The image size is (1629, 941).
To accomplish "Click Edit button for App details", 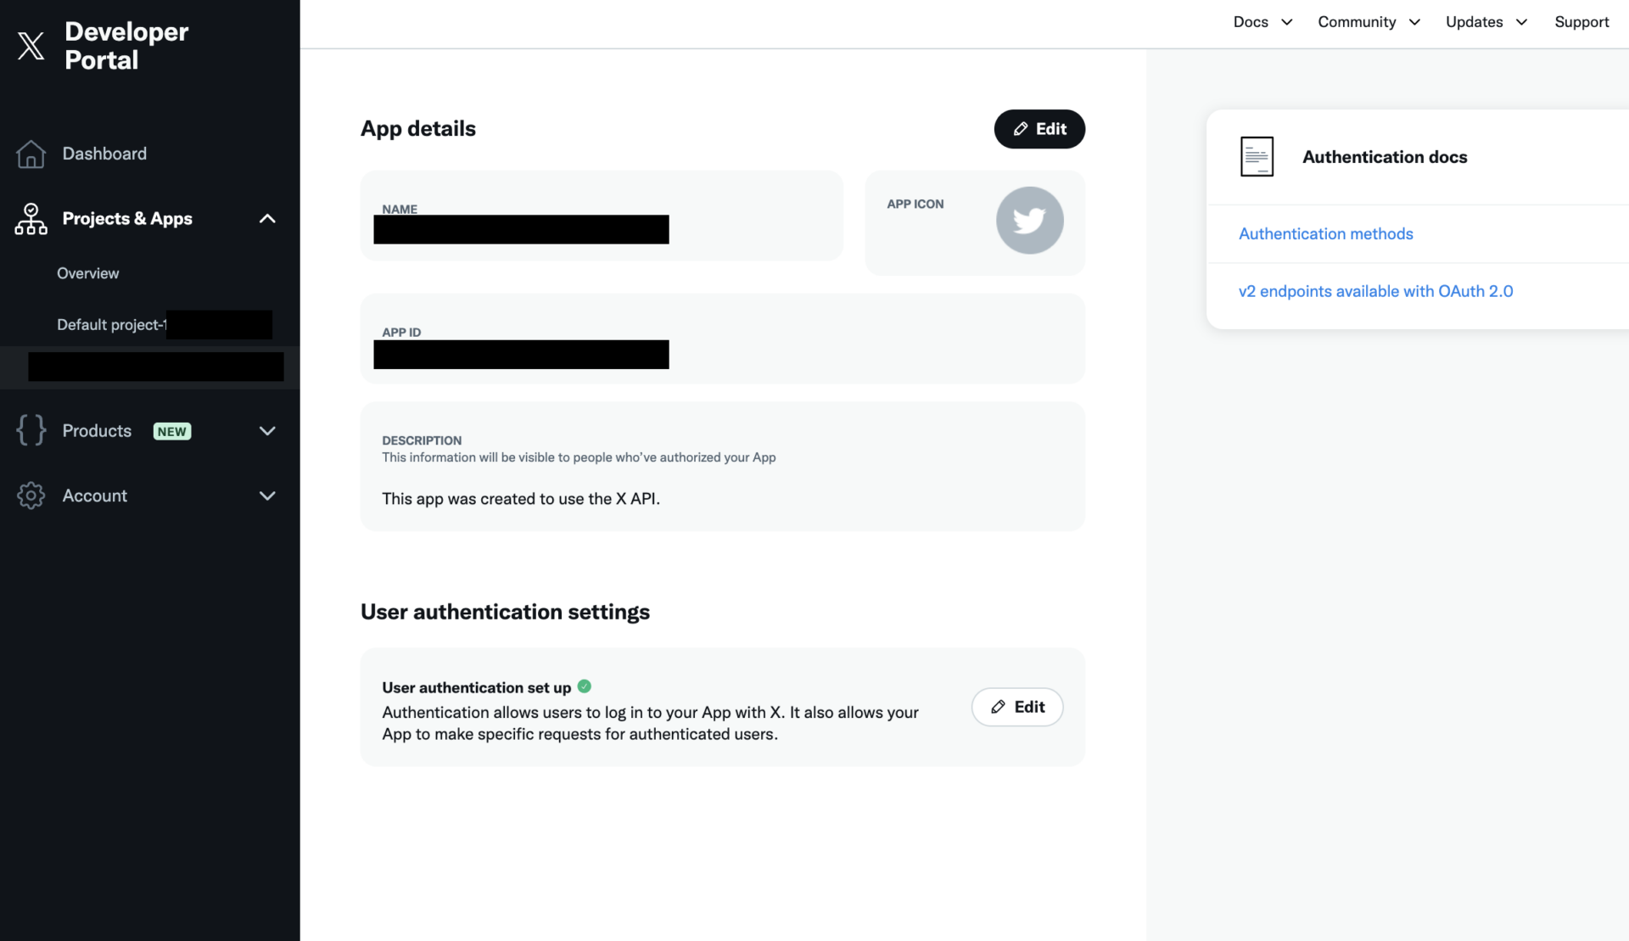I will (x=1039, y=129).
